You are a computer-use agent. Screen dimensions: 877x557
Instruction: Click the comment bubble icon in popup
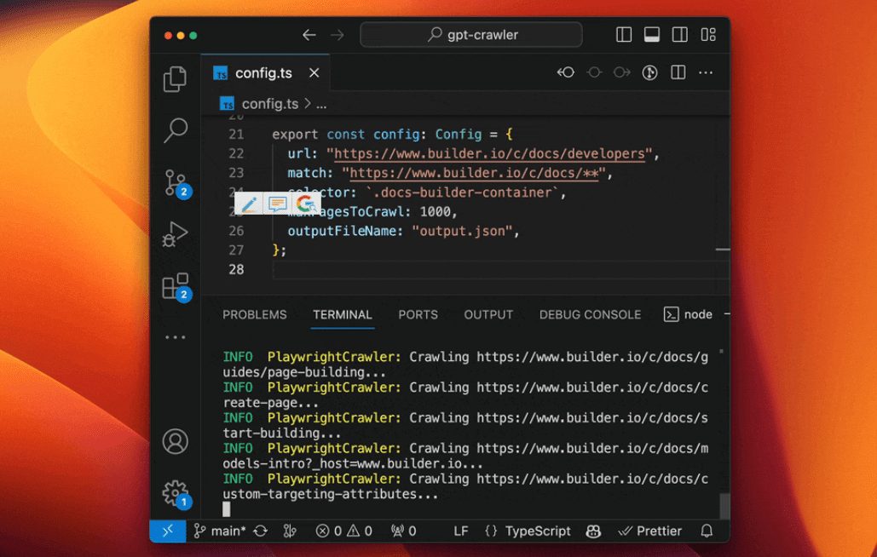coord(278,204)
